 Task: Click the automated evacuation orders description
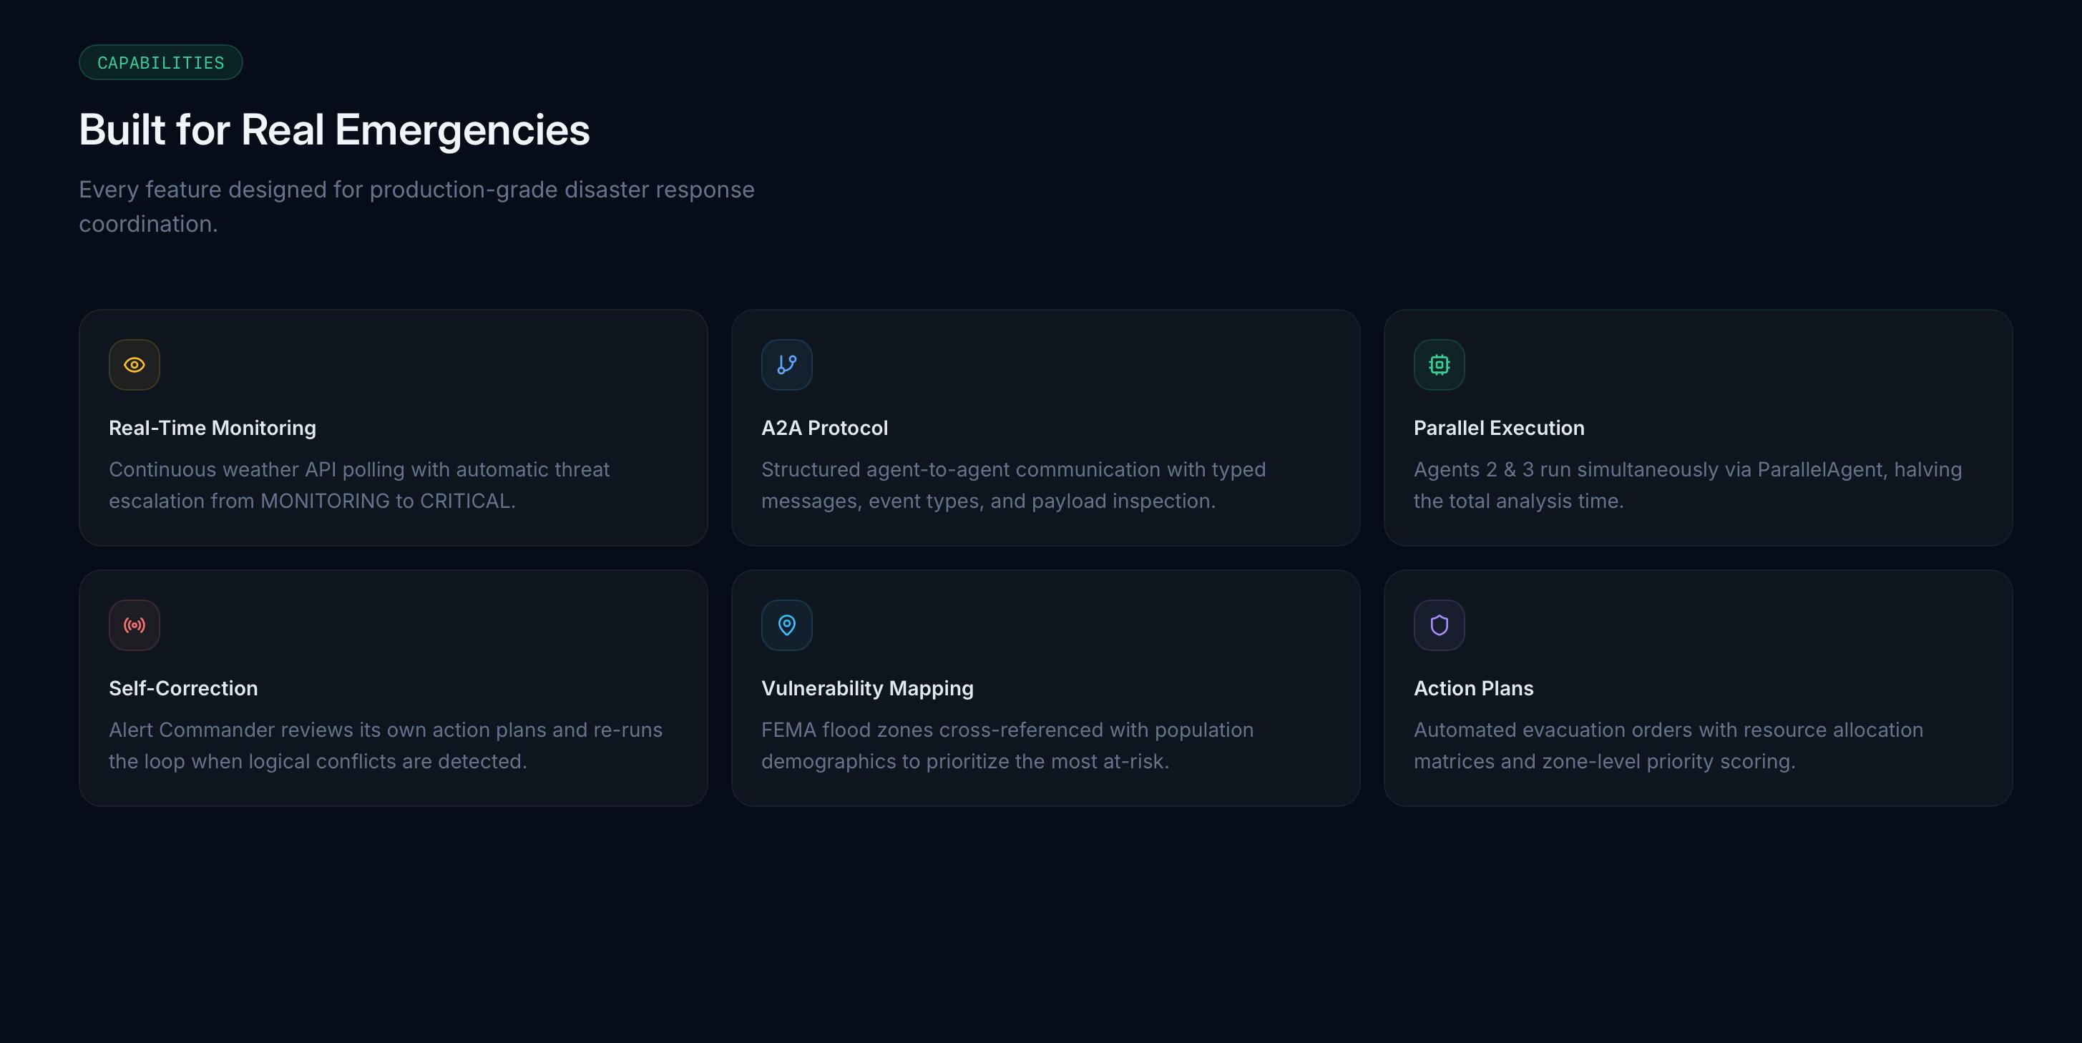coord(1668,745)
